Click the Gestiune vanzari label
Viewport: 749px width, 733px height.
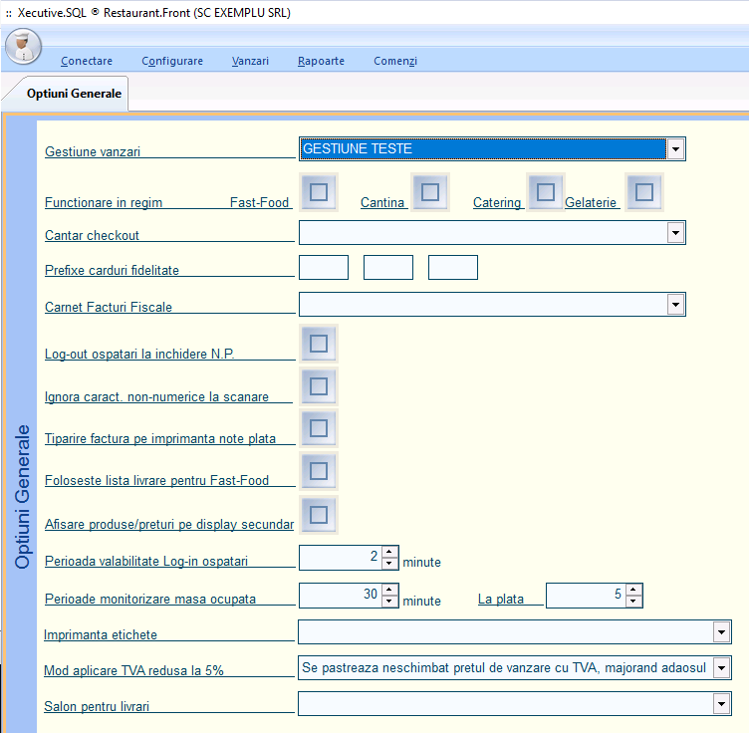click(x=93, y=151)
